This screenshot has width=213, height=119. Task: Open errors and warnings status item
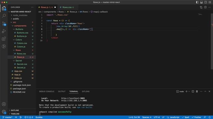point(29,117)
